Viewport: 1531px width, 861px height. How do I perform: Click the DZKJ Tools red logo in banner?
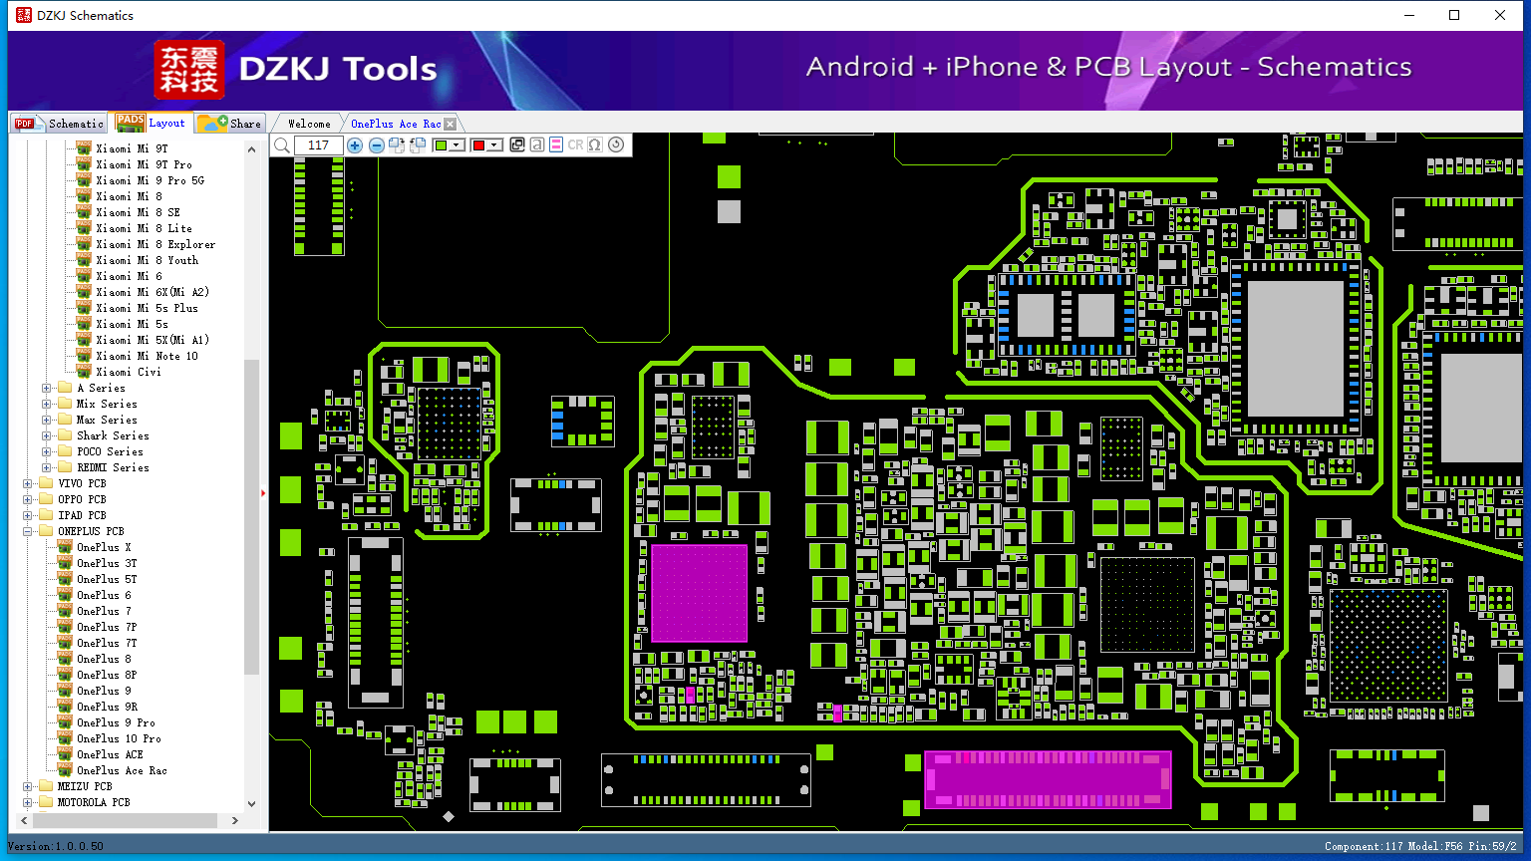pyautogui.click(x=188, y=70)
